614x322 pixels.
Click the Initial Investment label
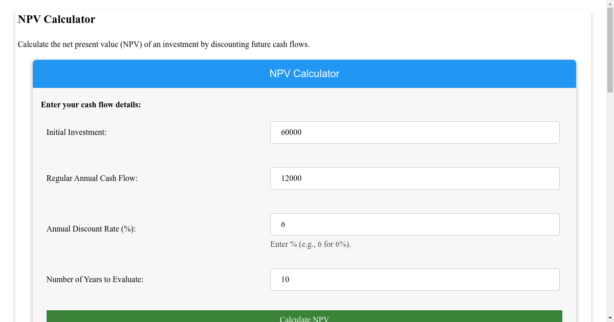[x=76, y=132]
